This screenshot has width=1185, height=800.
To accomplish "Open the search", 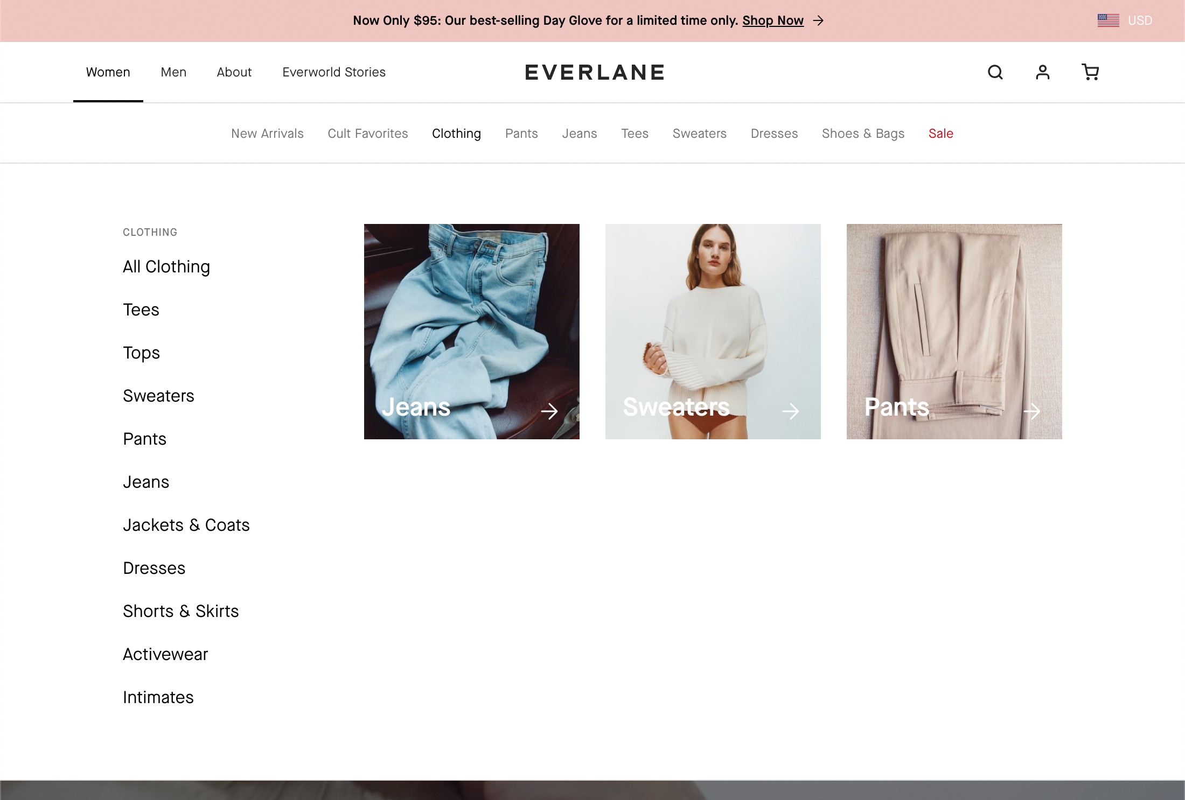I will 995,72.
